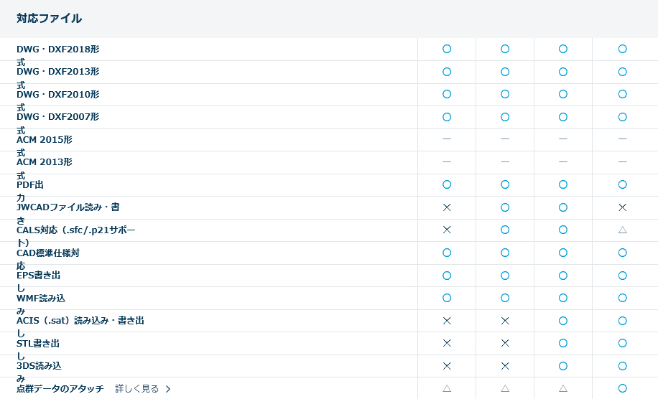Open the 詳しく見る link
The width and height of the screenshot is (658, 399).
pyautogui.click(x=137, y=389)
